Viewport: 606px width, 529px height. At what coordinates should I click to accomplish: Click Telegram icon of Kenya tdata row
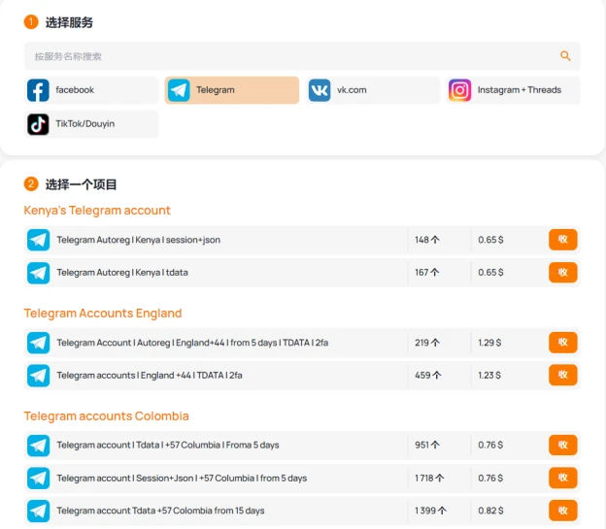click(38, 273)
